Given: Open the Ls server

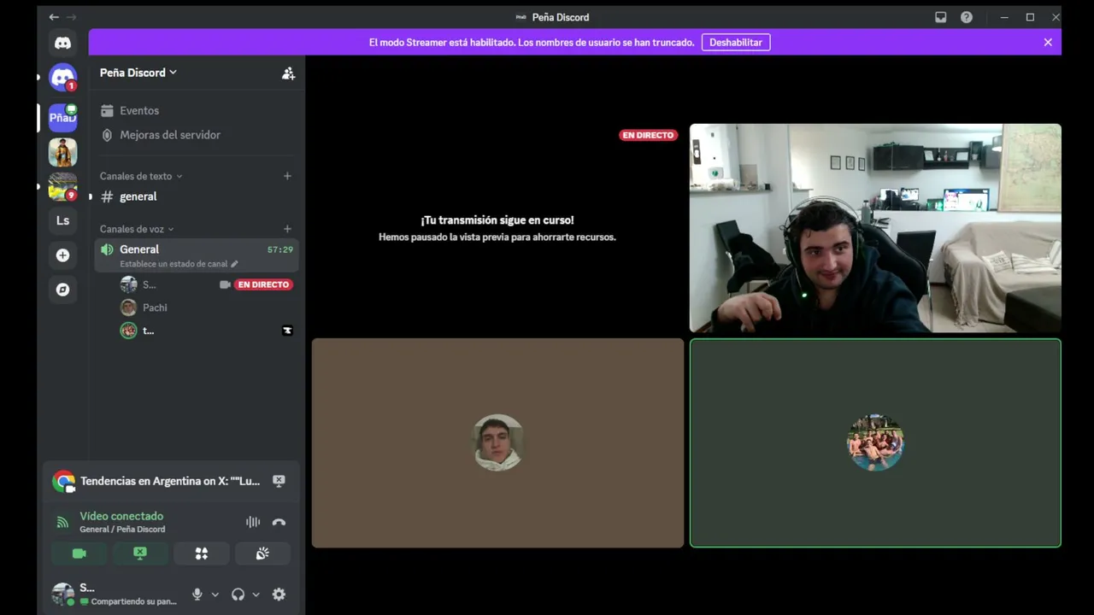Looking at the screenshot, I should coord(62,220).
